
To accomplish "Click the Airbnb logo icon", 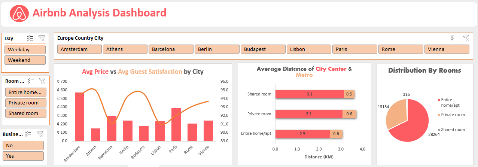I will [18, 13].
